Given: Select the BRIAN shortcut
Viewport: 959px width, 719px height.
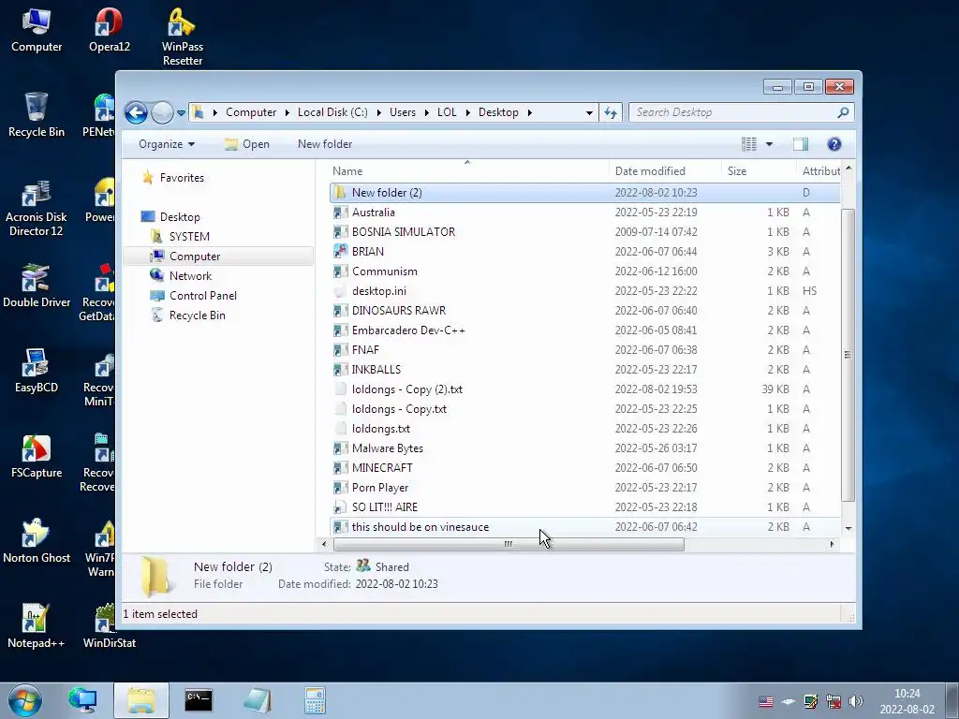Looking at the screenshot, I should (584, 251).
